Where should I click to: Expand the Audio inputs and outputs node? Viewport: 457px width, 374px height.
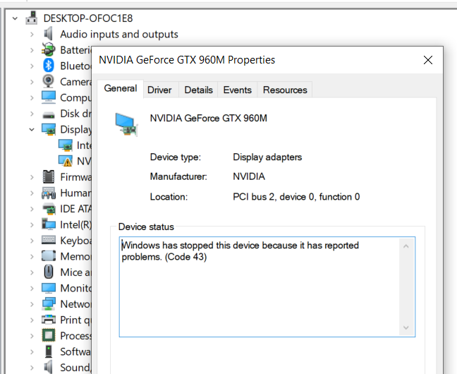click(x=32, y=34)
